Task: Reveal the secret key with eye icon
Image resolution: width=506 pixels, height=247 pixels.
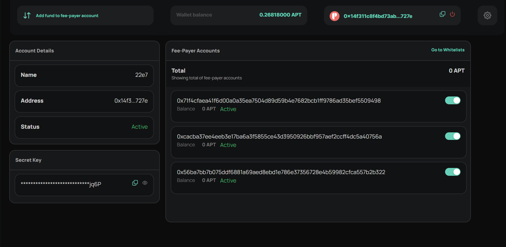Action: 145,183
